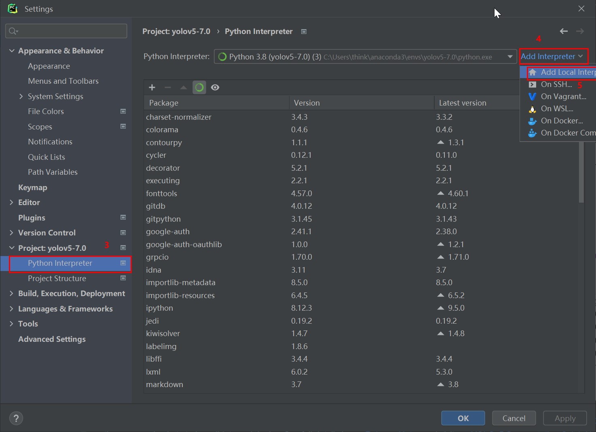Expand the Tools section
The width and height of the screenshot is (596, 432).
click(12, 324)
